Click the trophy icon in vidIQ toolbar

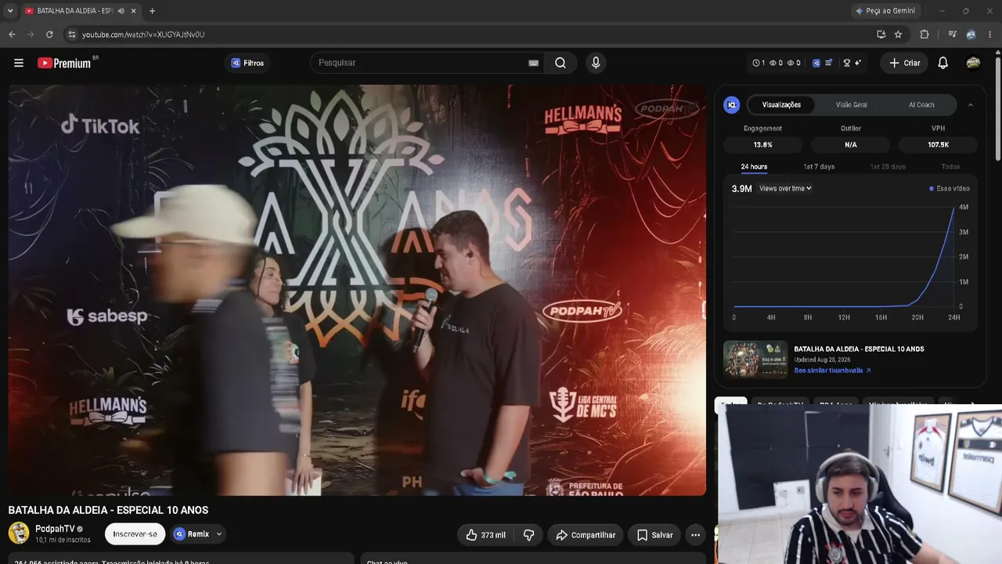846,63
